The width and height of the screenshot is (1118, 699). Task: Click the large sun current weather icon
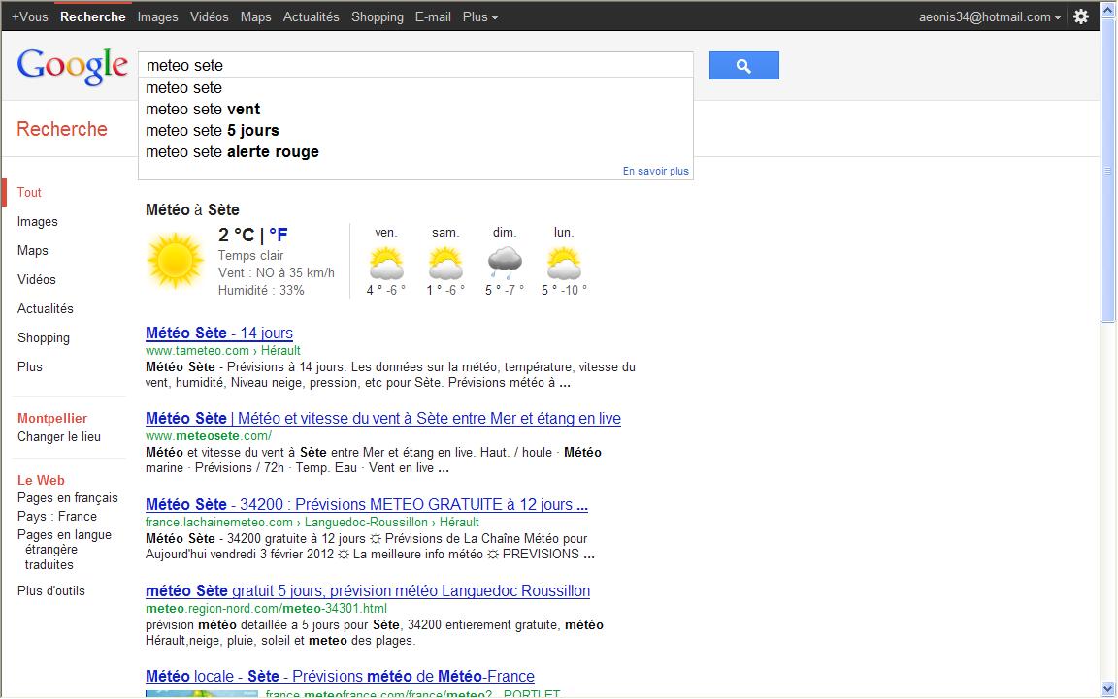coord(176,260)
